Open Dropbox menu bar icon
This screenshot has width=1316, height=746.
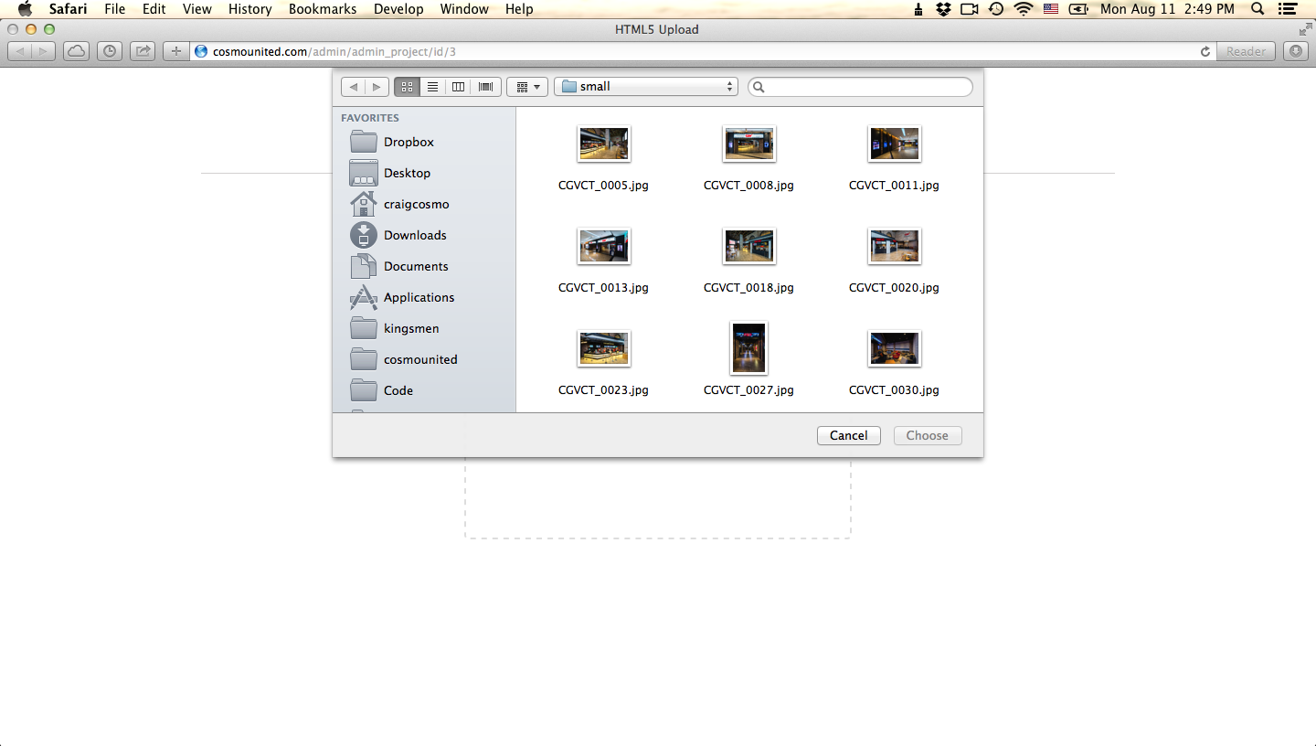pos(944,9)
